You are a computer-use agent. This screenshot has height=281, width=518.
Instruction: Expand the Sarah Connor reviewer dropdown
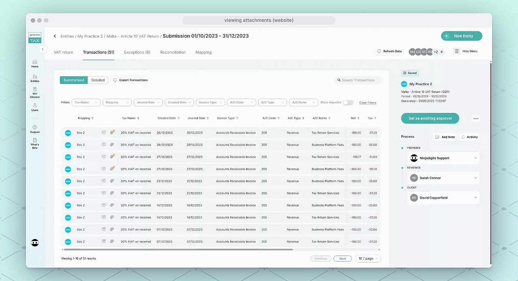(x=475, y=178)
